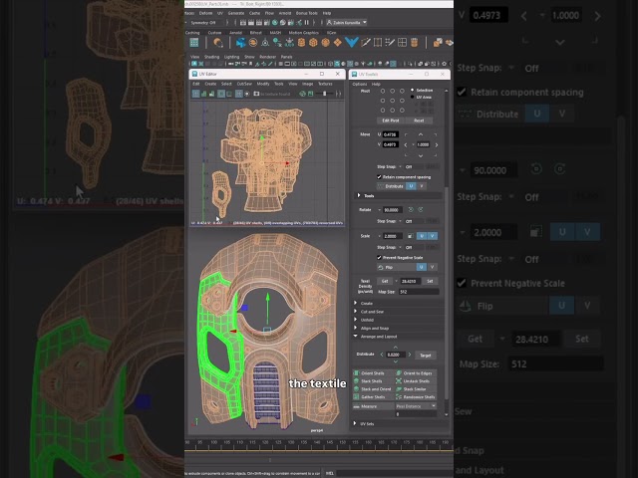Open the Modify menu in UV Editor
The width and height of the screenshot is (638, 478).
(263, 84)
